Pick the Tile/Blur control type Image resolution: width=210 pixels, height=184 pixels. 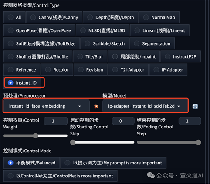tap(90, 56)
